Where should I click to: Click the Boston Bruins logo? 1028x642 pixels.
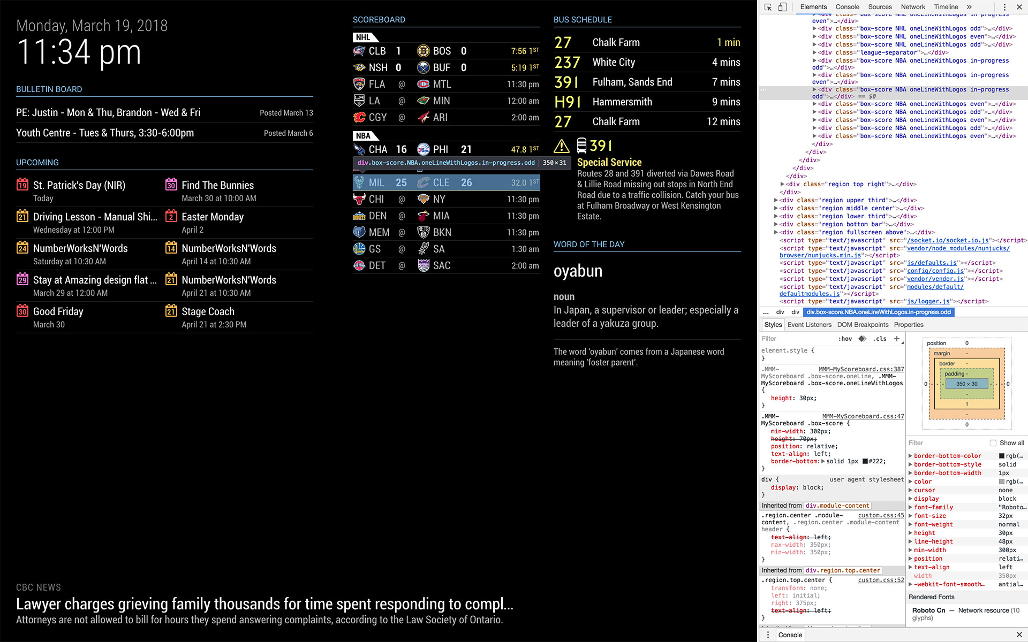point(424,51)
